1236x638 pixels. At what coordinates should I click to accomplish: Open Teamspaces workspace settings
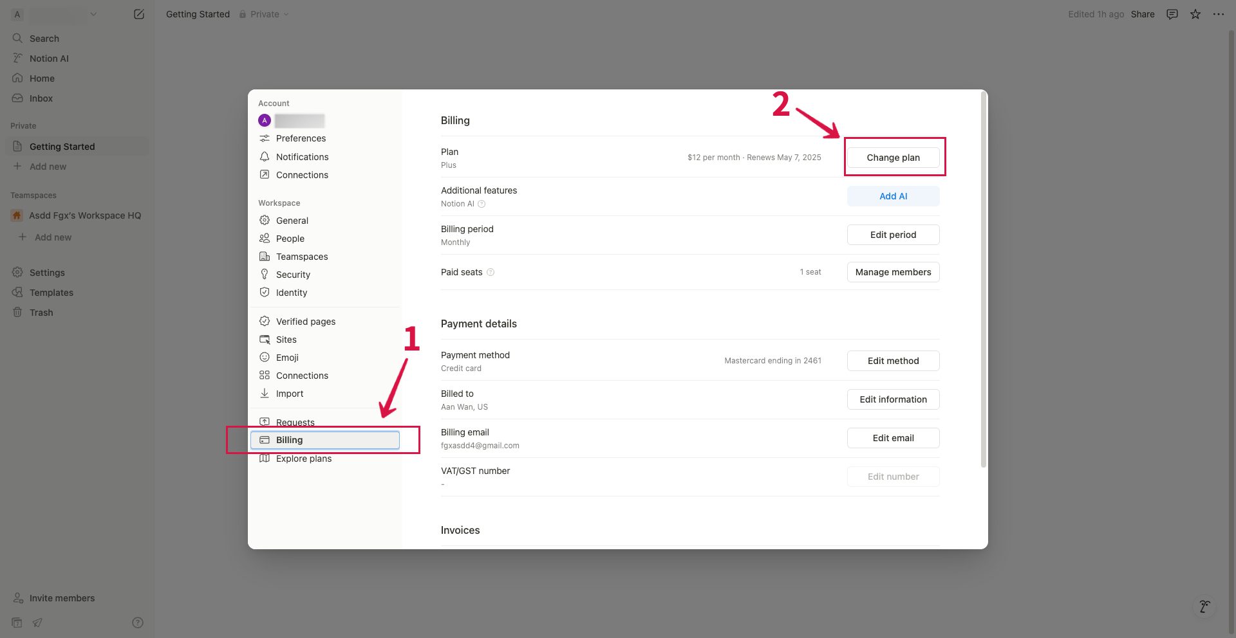tap(325, 257)
